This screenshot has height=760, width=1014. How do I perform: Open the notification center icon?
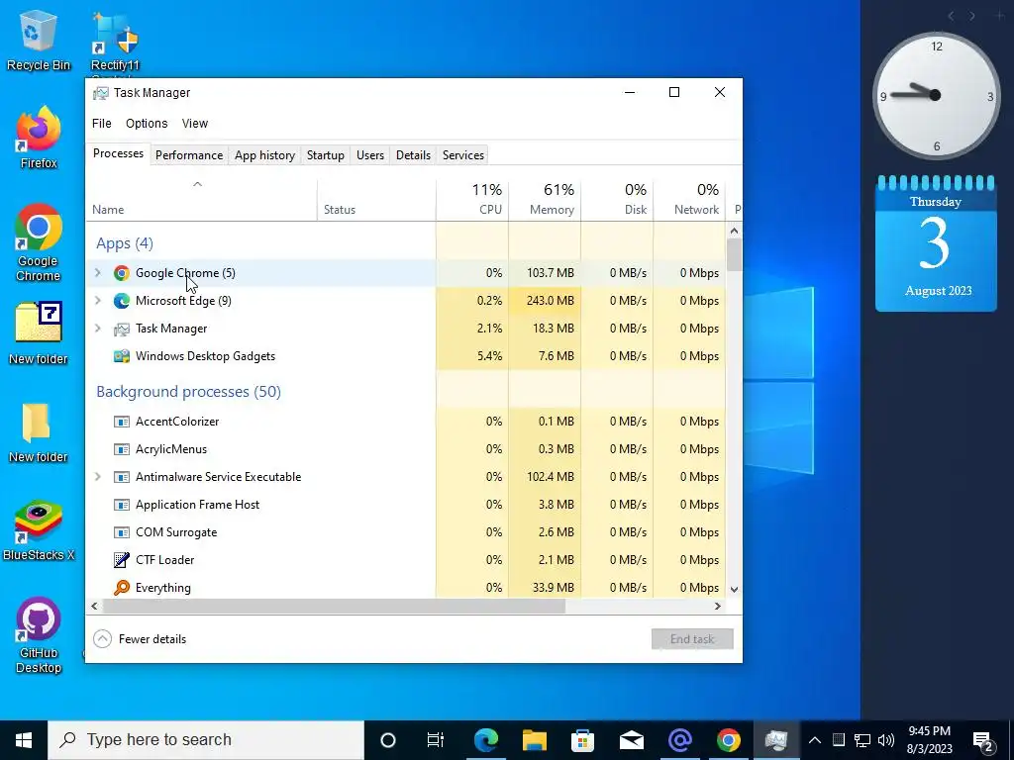[x=983, y=741]
